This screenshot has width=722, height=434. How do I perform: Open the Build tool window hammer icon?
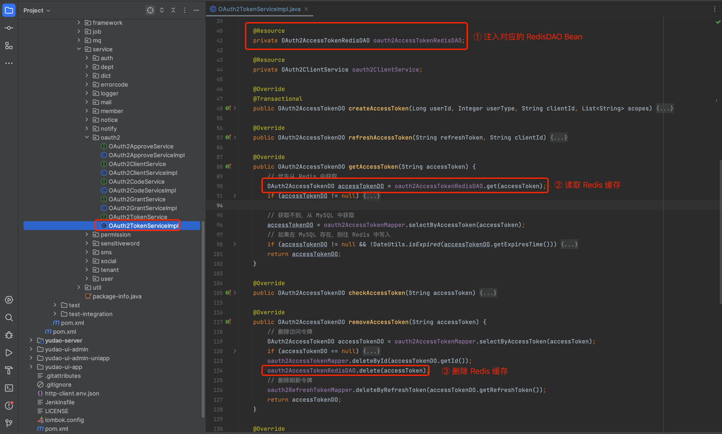[x=9, y=370]
